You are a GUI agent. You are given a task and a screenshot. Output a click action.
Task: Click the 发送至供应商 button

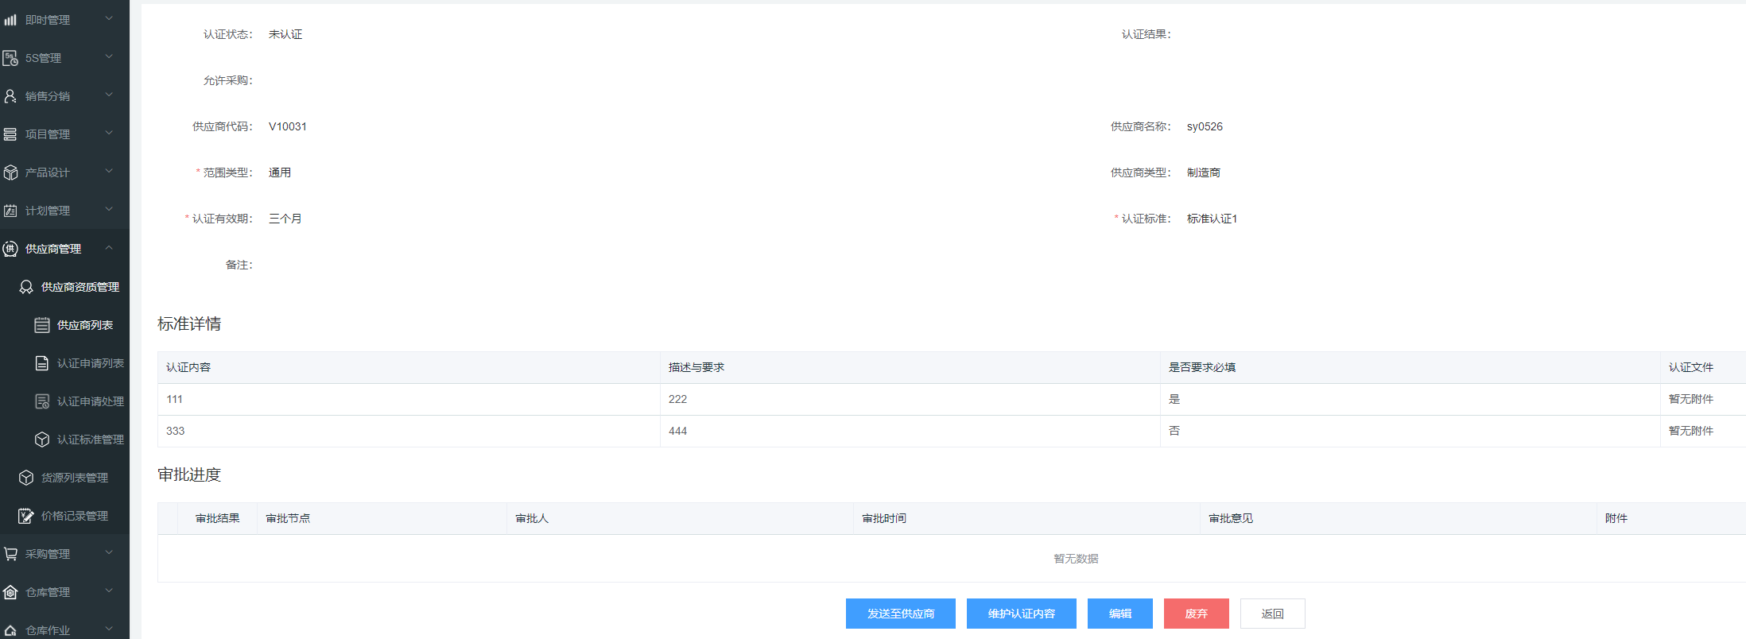(x=900, y=614)
